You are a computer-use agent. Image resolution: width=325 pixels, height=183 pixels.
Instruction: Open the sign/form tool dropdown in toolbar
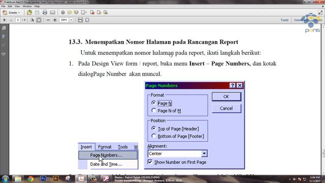(84, 12)
